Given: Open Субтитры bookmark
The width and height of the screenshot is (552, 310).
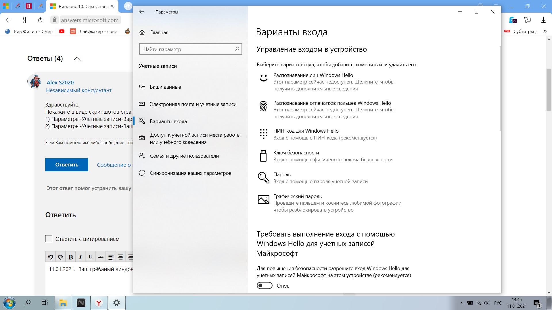Looking at the screenshot, I should tap(521, 31).
